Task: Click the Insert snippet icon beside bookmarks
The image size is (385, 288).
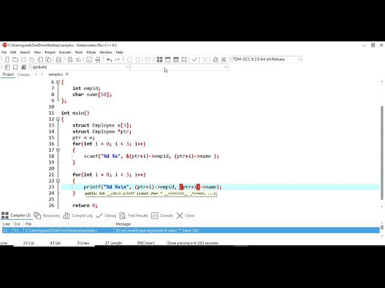Action: (7, 67)
